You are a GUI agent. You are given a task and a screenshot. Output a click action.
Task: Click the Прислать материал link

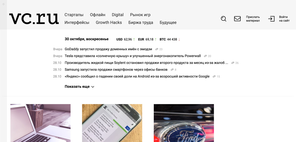(253, 19)
